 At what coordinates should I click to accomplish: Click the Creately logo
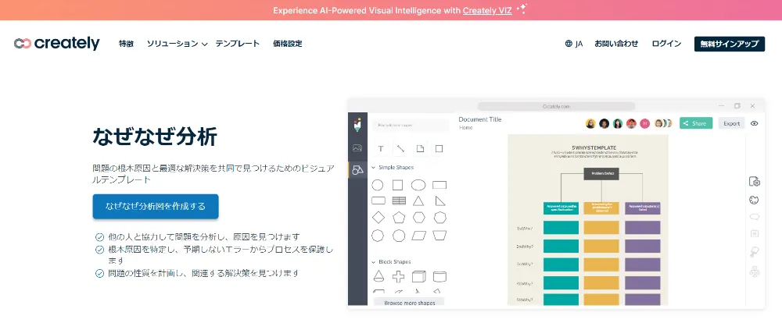[57, 44]
